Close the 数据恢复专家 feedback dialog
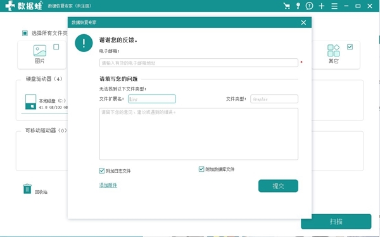 tap(303, 23)
